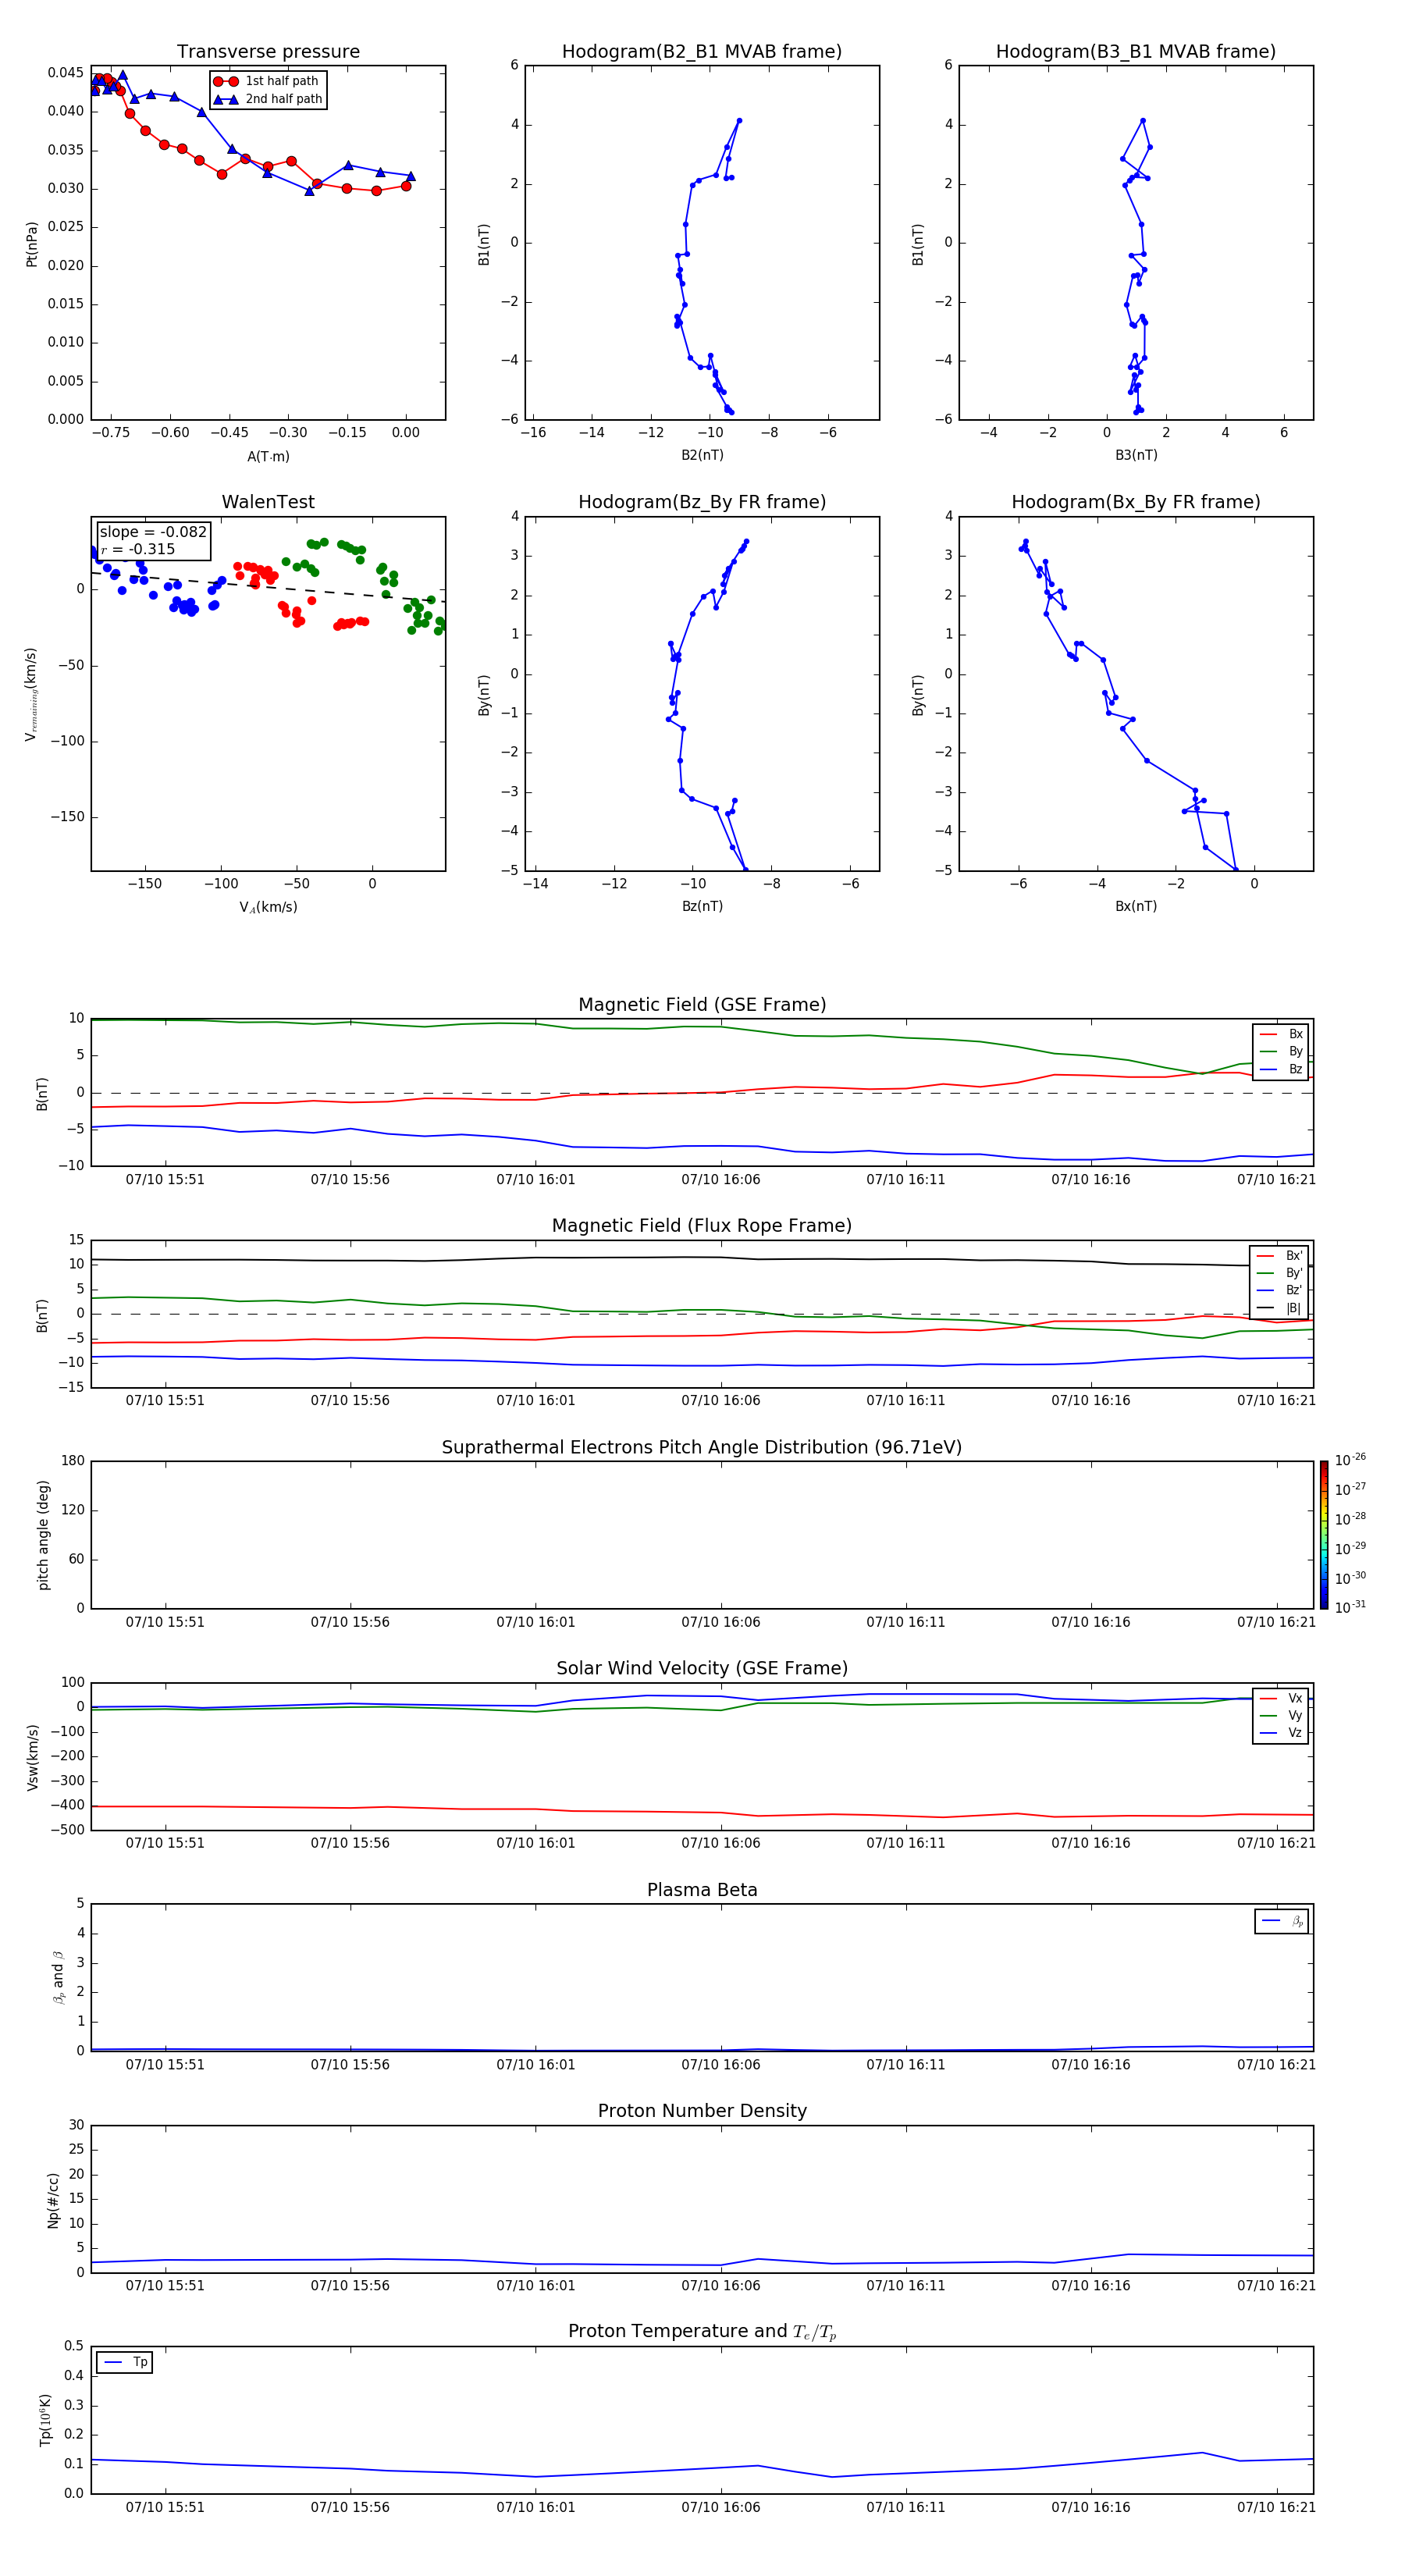Click the 'Magnetic Field (Flux Rope Frame)' title
1405x2576 pixels.
coord(702,1226)
